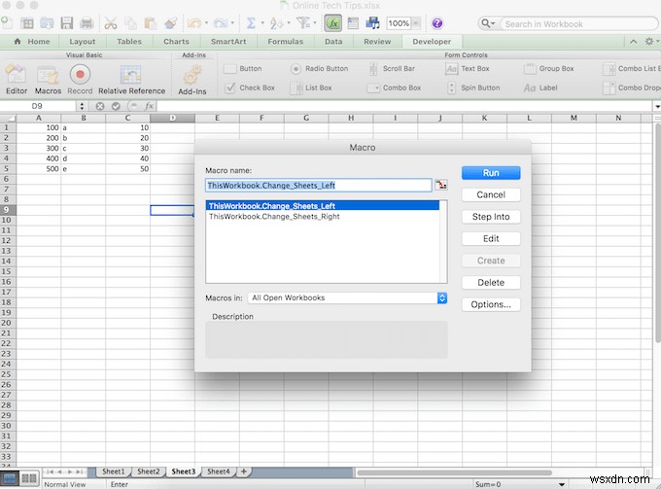Insert a Group Box form control
Image resolution: width=661 pixels, height=489 pixels.
[548, 69]
